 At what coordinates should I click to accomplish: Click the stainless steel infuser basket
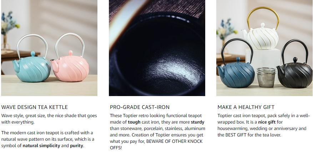pos(266,77)
